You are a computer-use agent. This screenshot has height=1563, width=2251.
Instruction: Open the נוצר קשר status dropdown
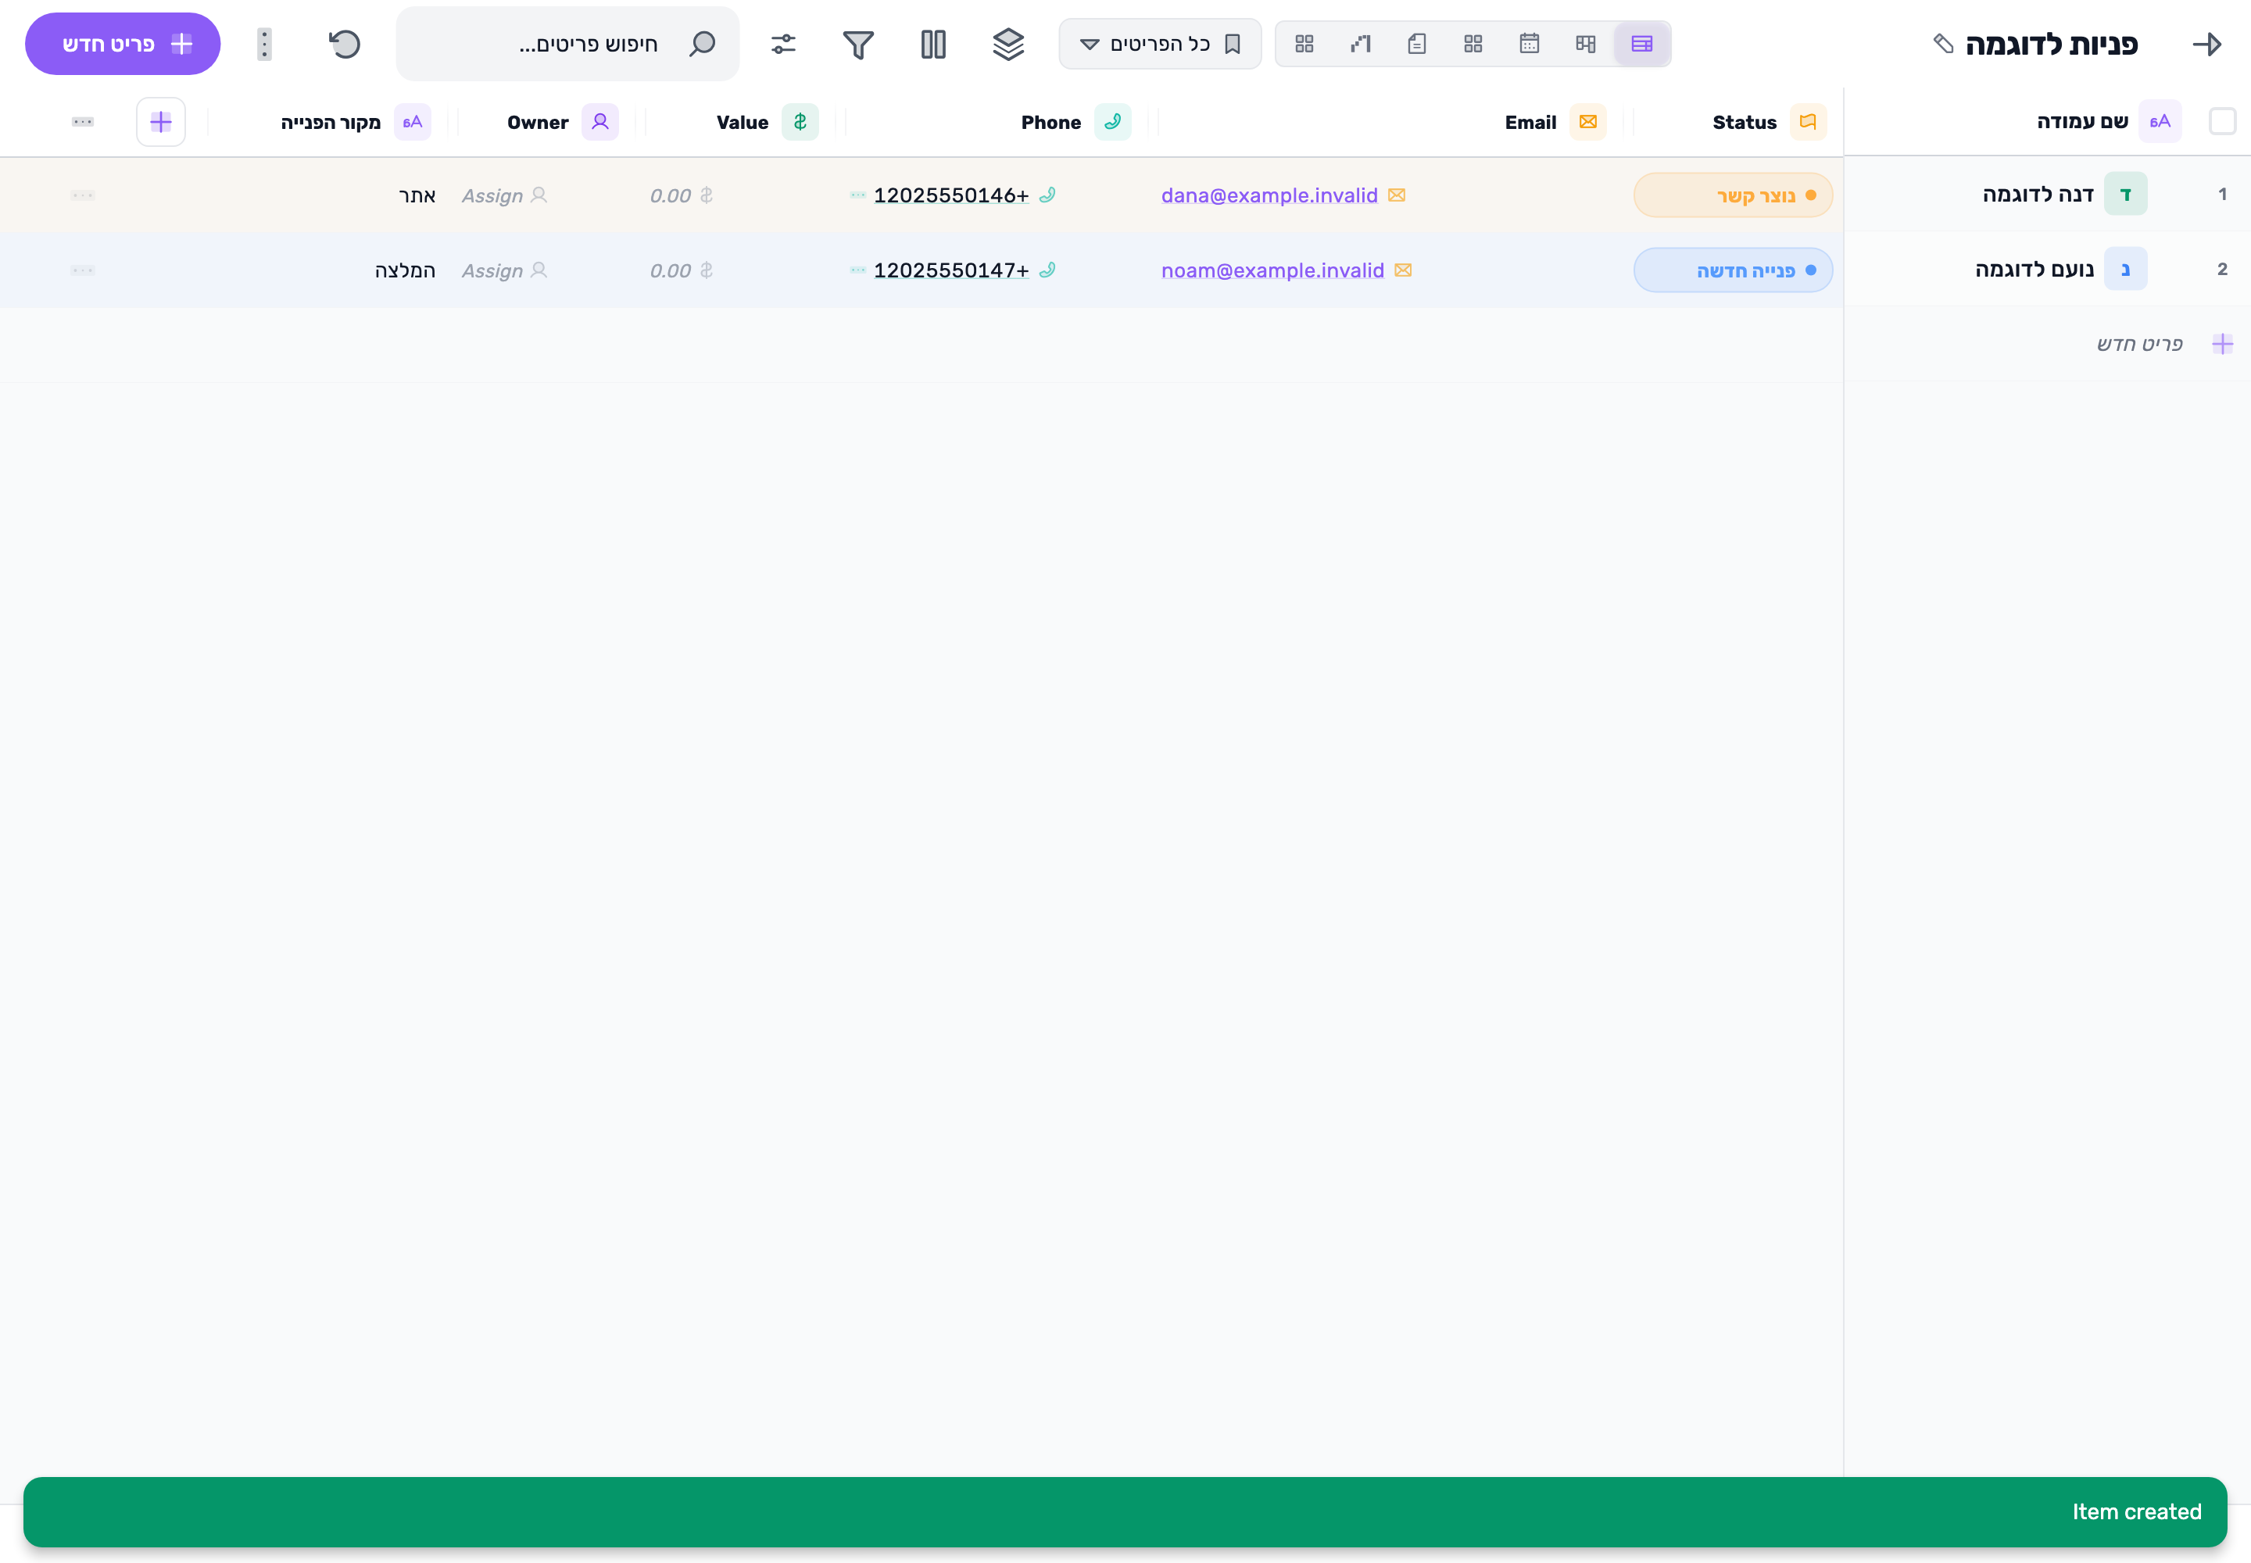[x=1733, y=195]
